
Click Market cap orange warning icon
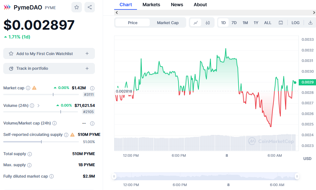coord(34,88)
